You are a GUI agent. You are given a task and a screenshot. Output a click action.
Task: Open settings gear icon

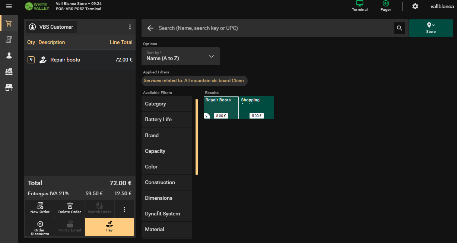click(415, 6)
